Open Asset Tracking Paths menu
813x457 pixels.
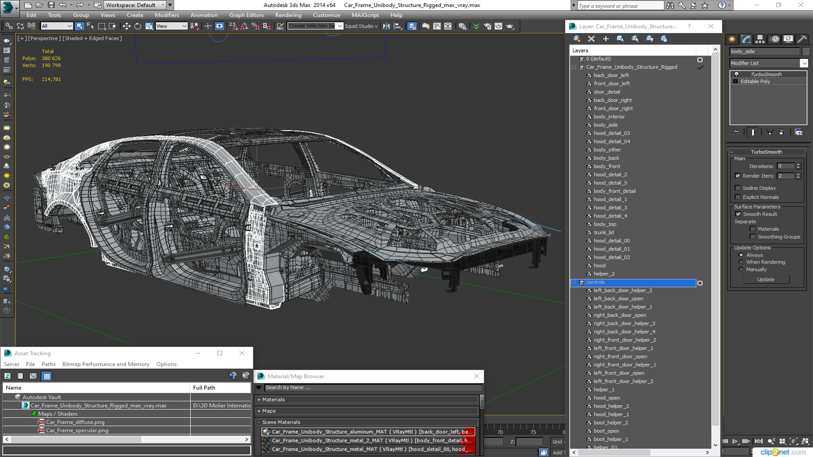pyautogui.click(x=48, y=364)
